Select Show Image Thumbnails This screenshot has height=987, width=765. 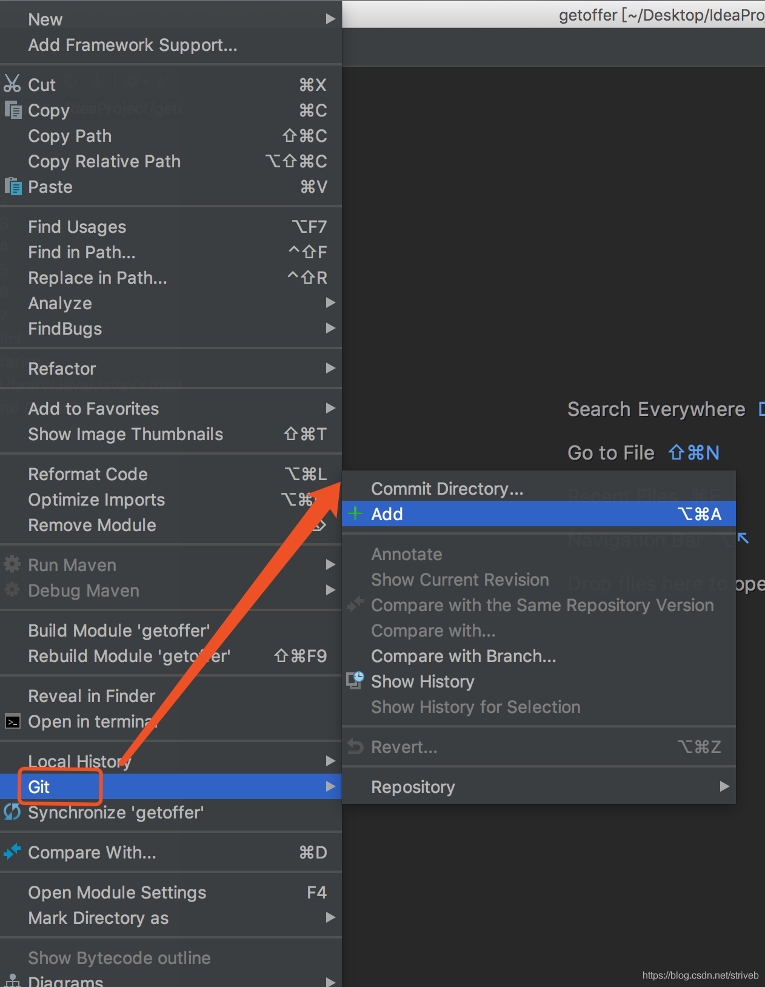pos(171,434)
